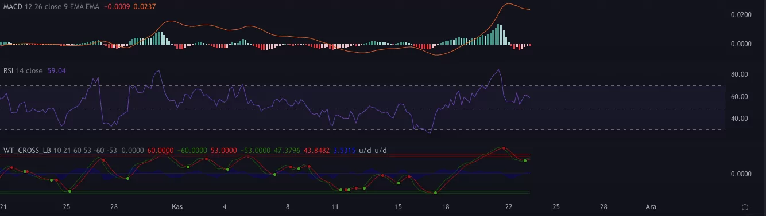
Task: Click date 22 on the time axis
Action: 509,206
